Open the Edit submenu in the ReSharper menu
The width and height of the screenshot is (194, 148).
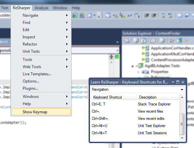(41, 29)
